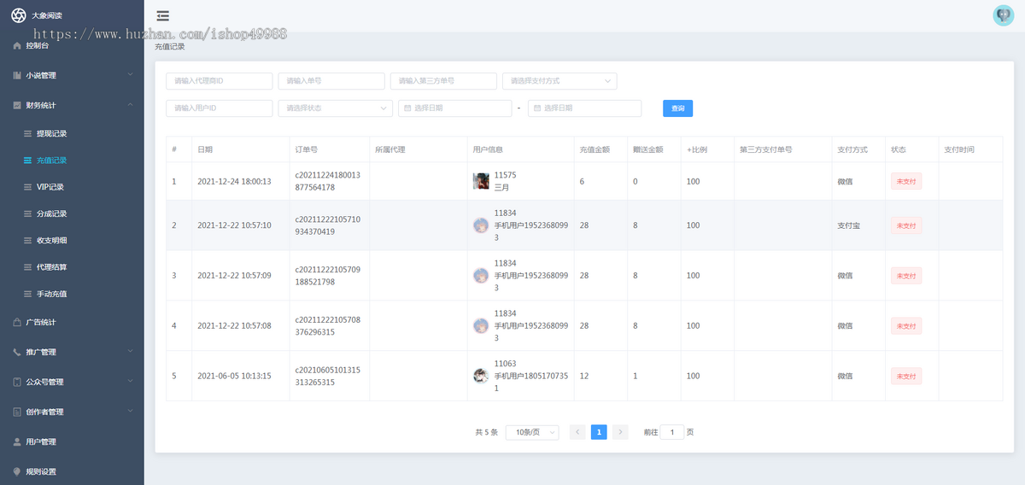This screenshot has height=485, width=1025.
Task: Click the 未支付 tag in row 2
Action: click(x=906, y=225)
